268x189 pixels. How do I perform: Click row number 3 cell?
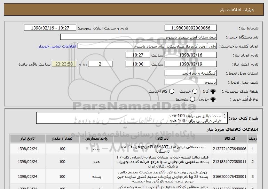click(253, 177)
